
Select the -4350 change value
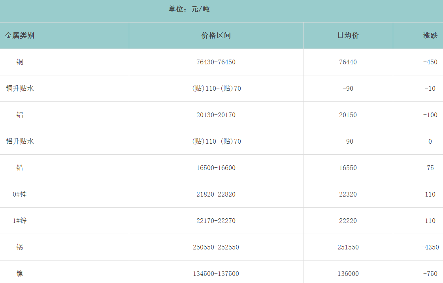[430, 247]
